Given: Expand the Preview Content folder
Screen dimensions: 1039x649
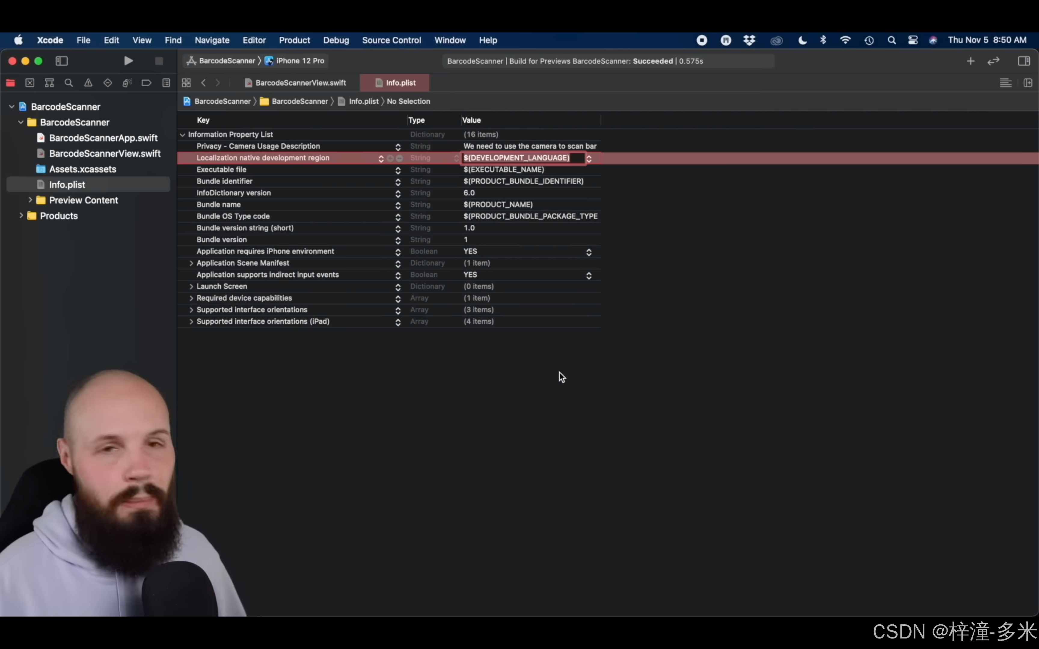Looking at the screenshot, I should coord(30,200).
